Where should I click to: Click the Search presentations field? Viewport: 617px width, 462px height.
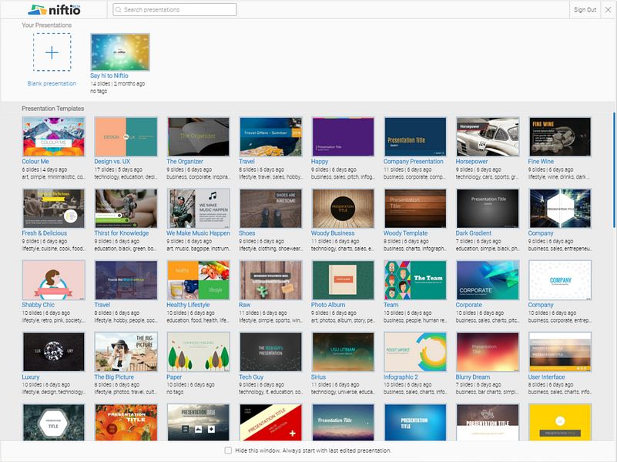click(175, 10)
